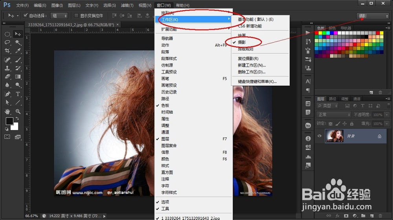Select the Eraser tool
The height and width of the screenshot is (220, 393).
7,77
